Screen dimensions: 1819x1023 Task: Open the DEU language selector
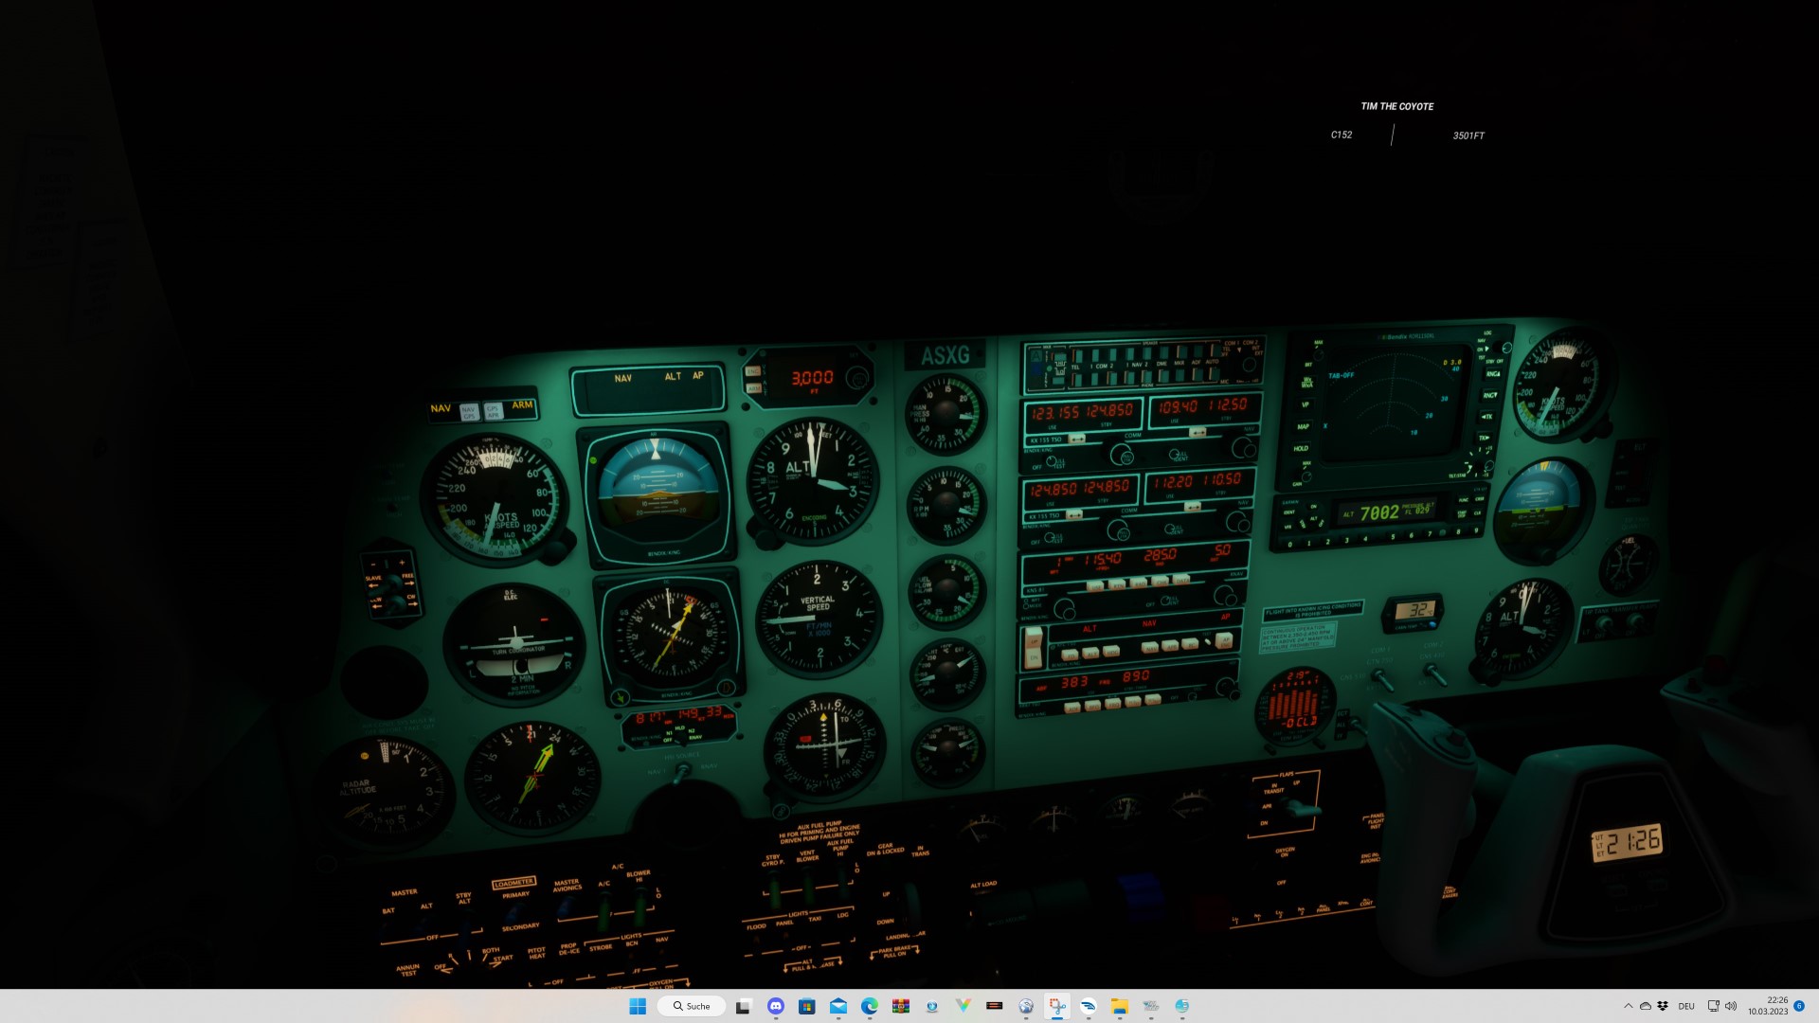click(1686, 1006)
